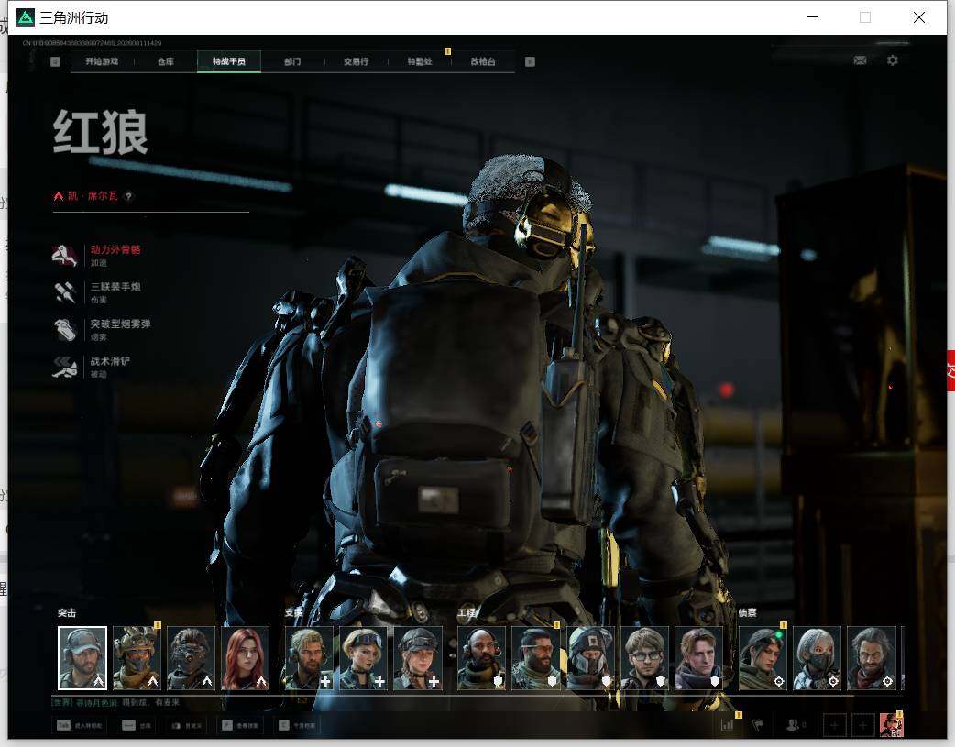Image resolution: width=955 pixels, height=747 pixels.
Task: Click the 突破型烟雾弹 skill name
Action: click(121, 324)
